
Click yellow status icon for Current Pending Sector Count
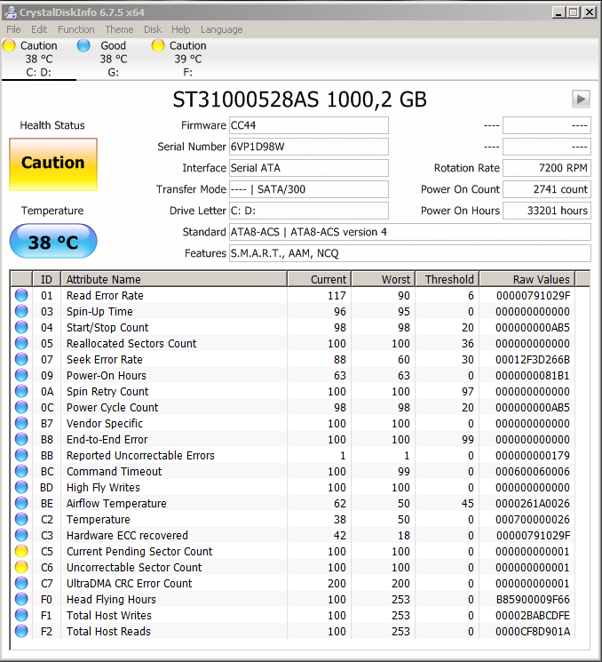21,552
